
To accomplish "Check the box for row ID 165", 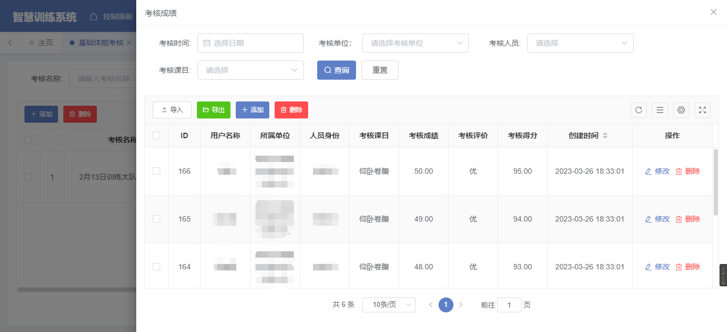I will pos(156,219).
